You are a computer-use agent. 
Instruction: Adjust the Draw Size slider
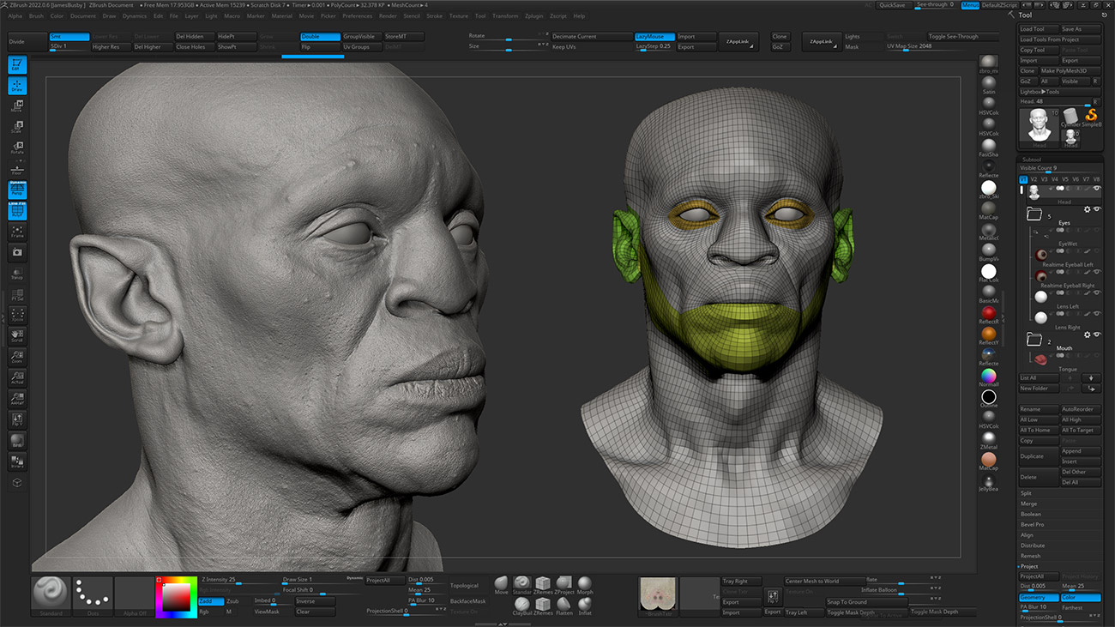[320, 581]
